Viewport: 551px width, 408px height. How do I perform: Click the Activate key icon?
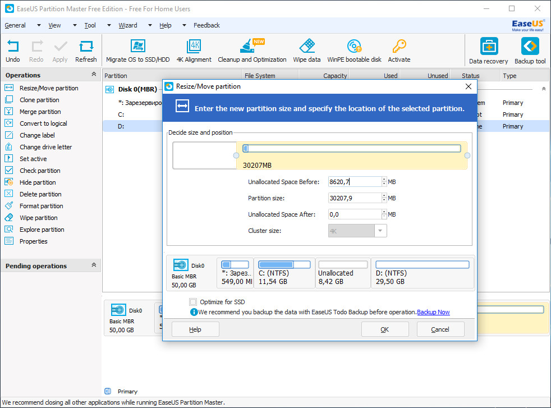point(399,45)
